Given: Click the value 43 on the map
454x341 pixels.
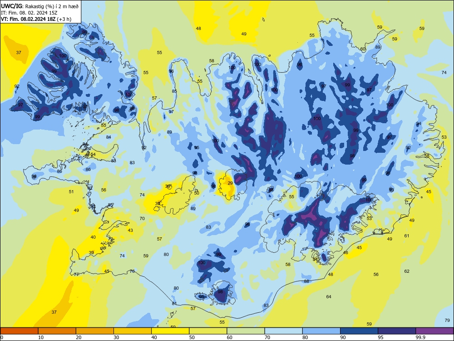Looking at the screenshot, I should (x=130, y=230).
